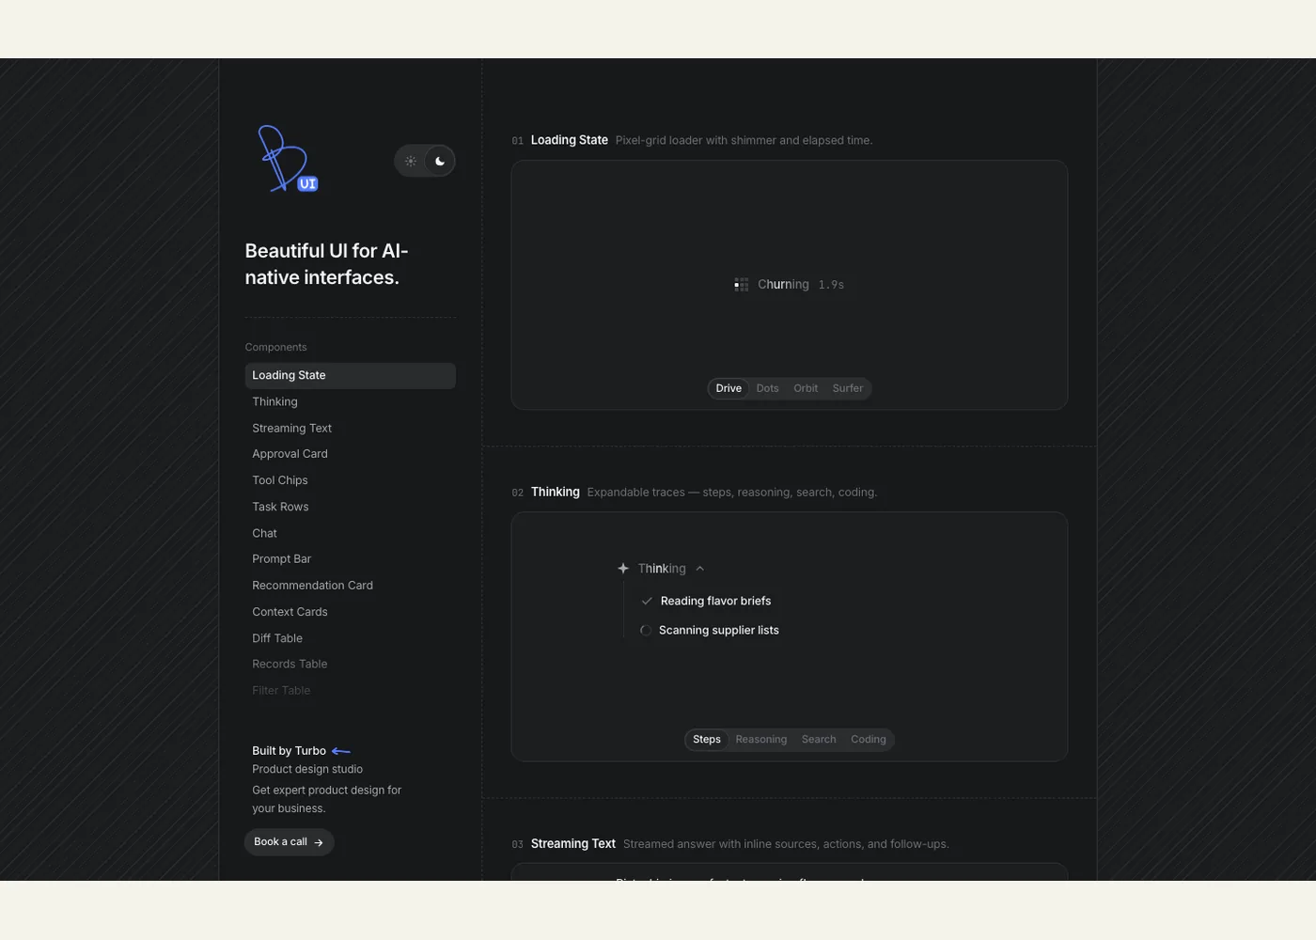The width and height of the screenshot is (1316, 940).
Task: Click the spinner beside Scanning supplier lists
Action: (x=646, y=631)
